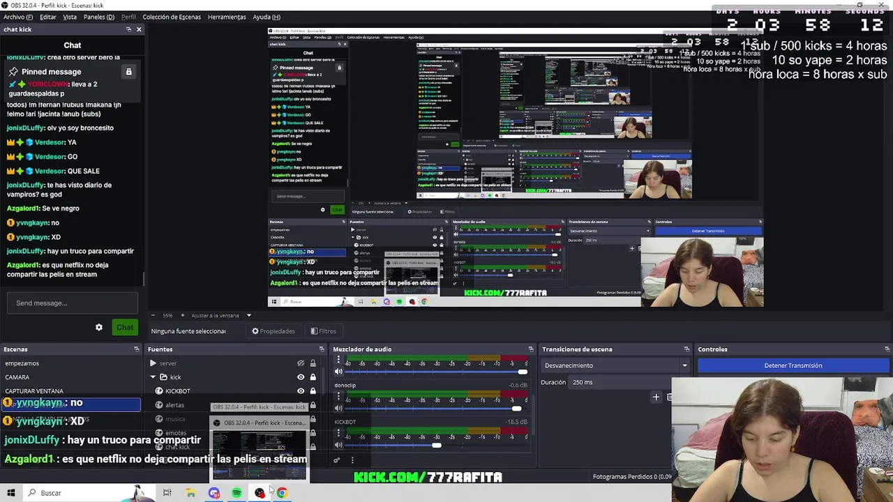Open the donoclip channel options menu
The width and height of the screenshot is (893, 502).
point(338,397)
